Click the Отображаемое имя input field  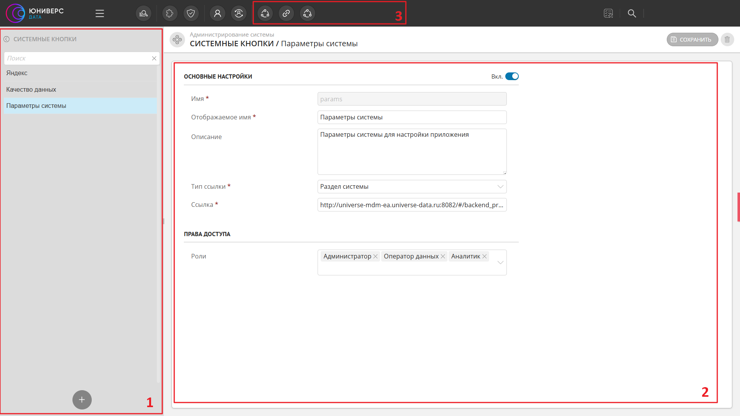(x=412, y=117)
